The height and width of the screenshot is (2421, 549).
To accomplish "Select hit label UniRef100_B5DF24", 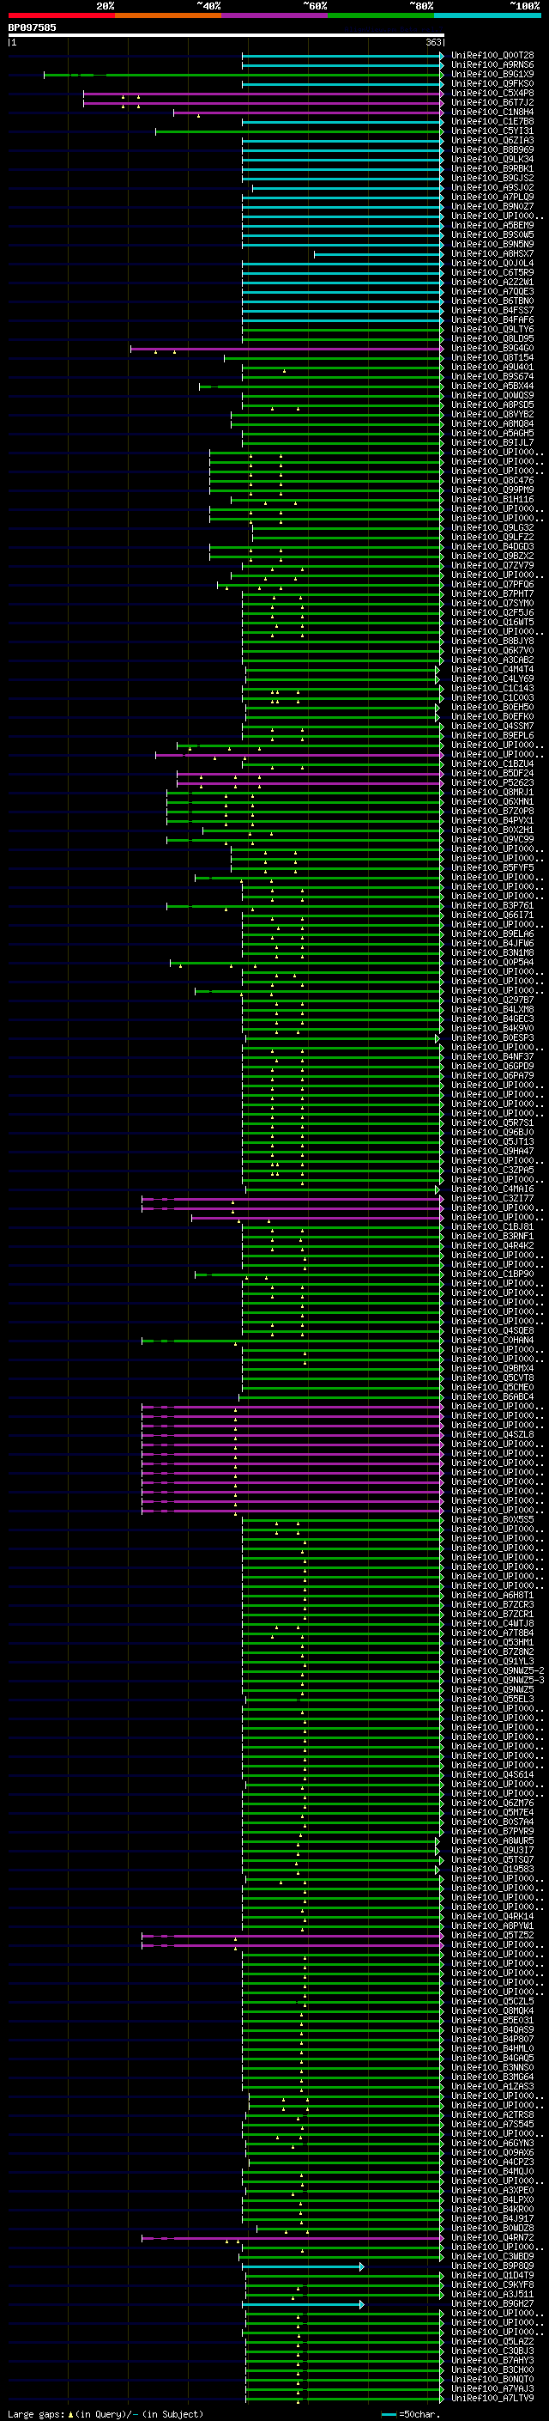I will tap(492, 774).
